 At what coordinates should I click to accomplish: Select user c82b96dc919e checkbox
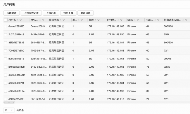(x=6, y=91)
